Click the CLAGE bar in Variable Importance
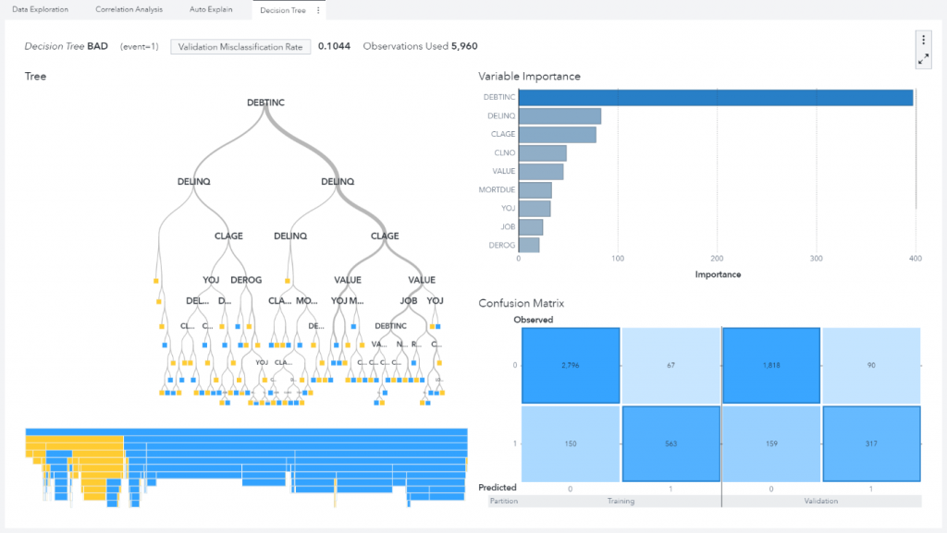Viewport: 947px width, 533px height. click(557, 135)
